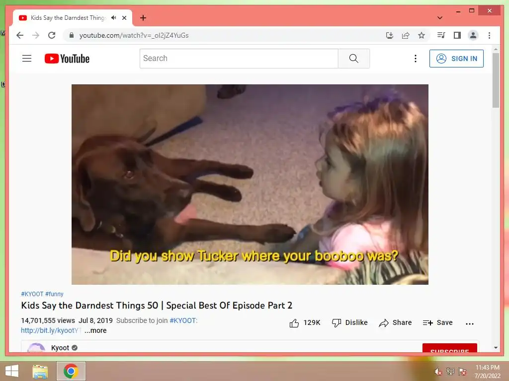The height and width of the screenshot is (381, 509).
Task: Click into the YouTube Search field
Action: [x=239, y=59]
